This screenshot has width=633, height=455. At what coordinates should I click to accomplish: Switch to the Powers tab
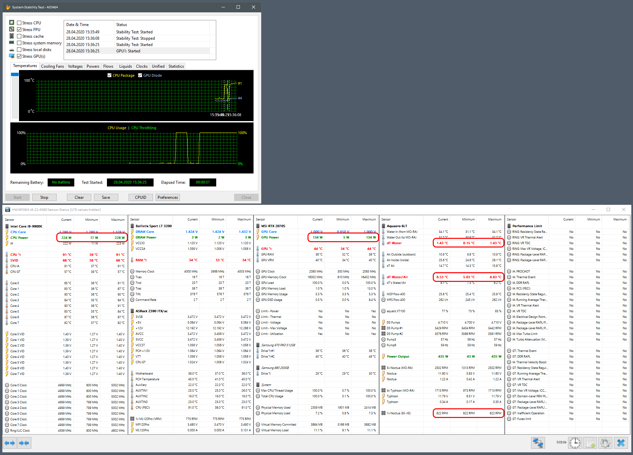[93, 66]
